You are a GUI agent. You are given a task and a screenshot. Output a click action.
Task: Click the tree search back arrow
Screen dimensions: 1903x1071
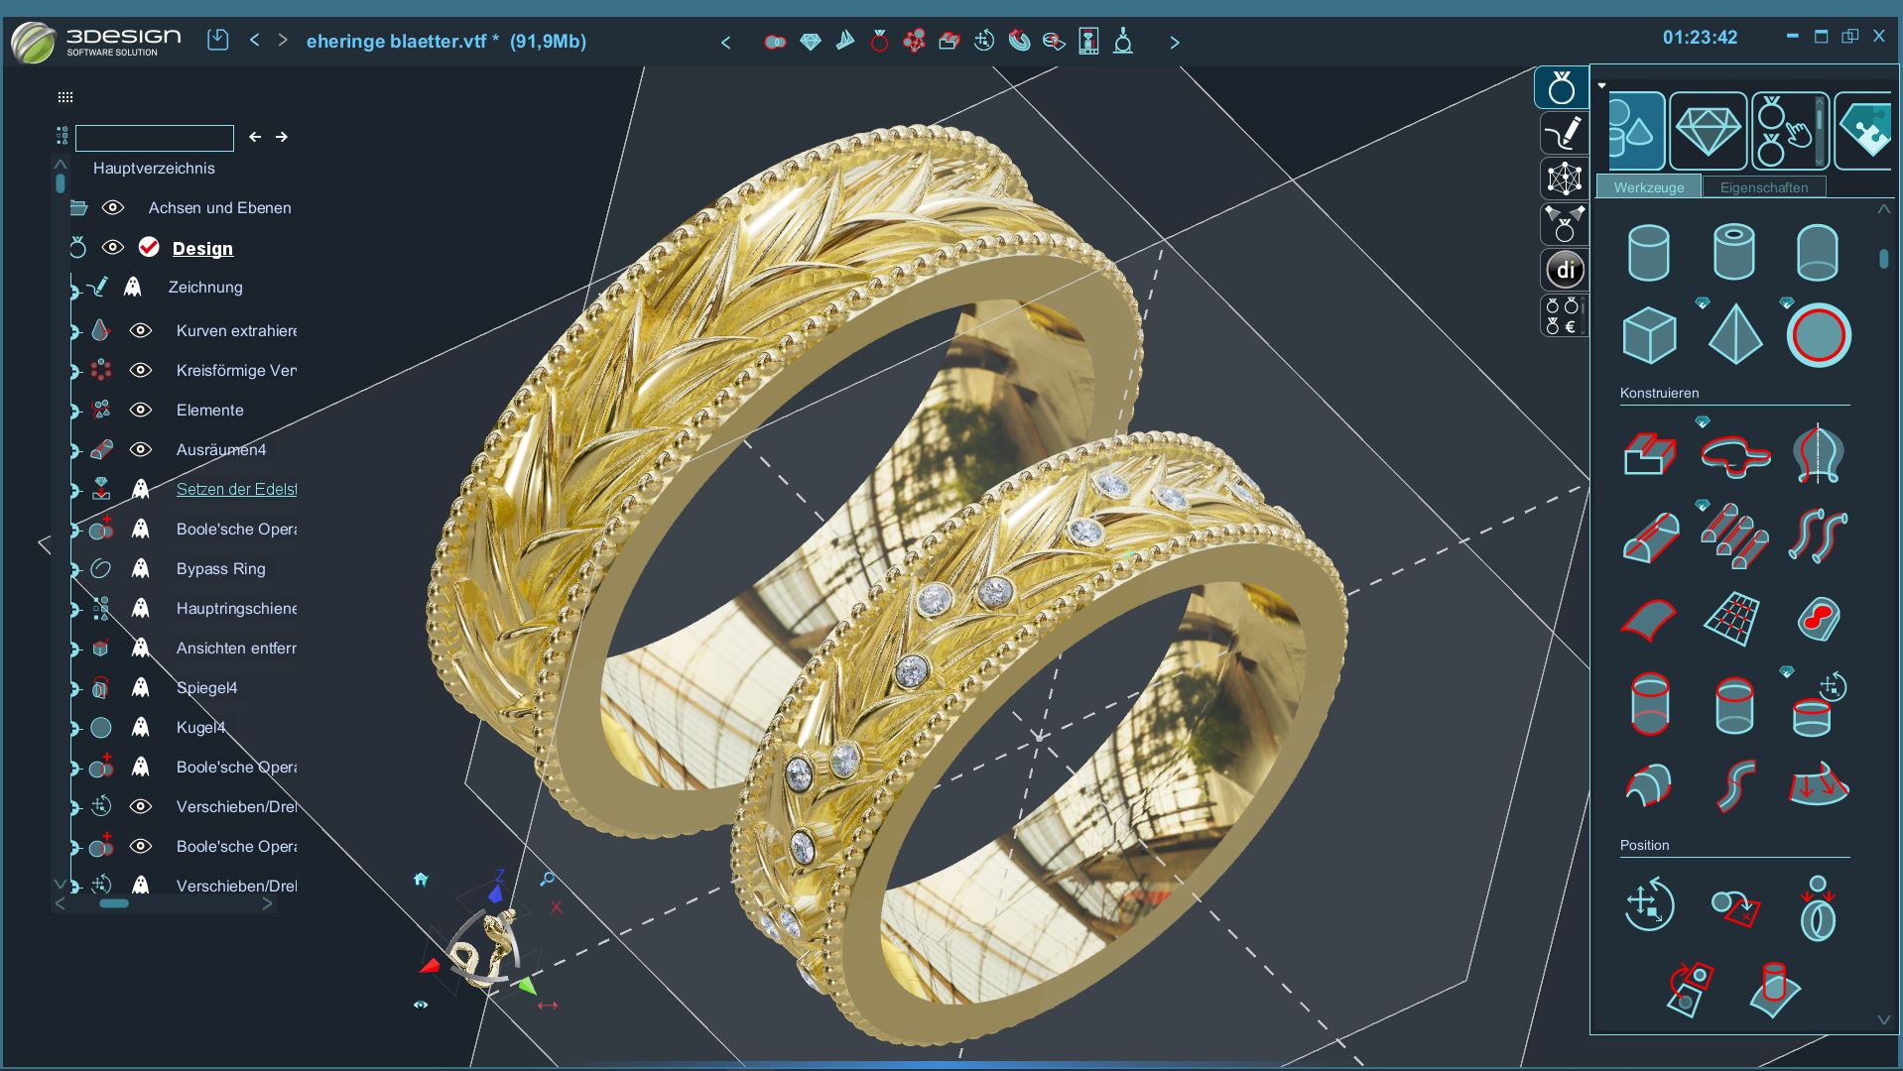click(255, 137)
